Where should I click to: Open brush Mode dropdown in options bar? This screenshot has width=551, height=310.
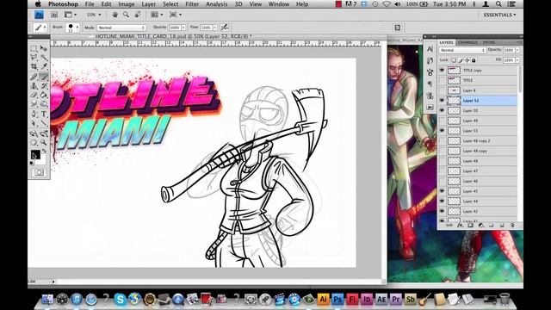tap(121, 28)
